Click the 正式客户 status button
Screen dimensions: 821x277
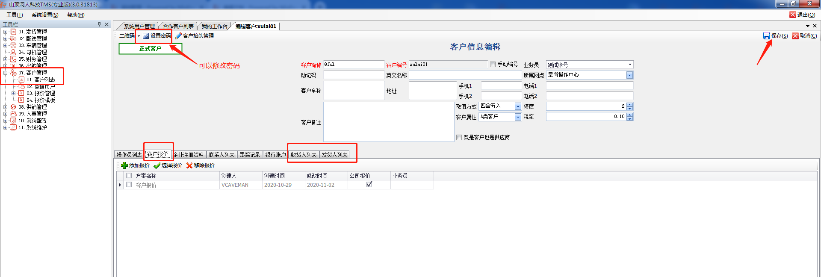pos(150,49)
